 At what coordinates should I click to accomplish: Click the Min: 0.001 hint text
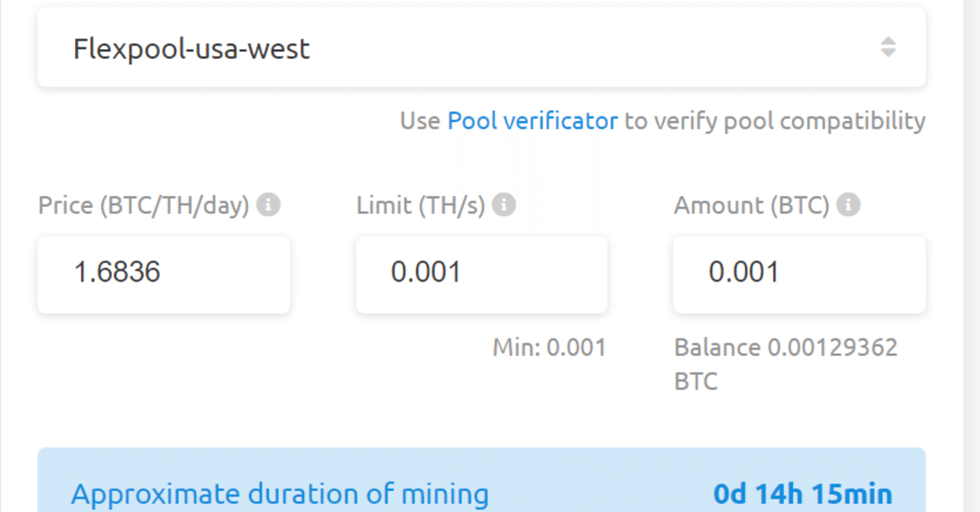pyautogui.click(x=549, y=347)
